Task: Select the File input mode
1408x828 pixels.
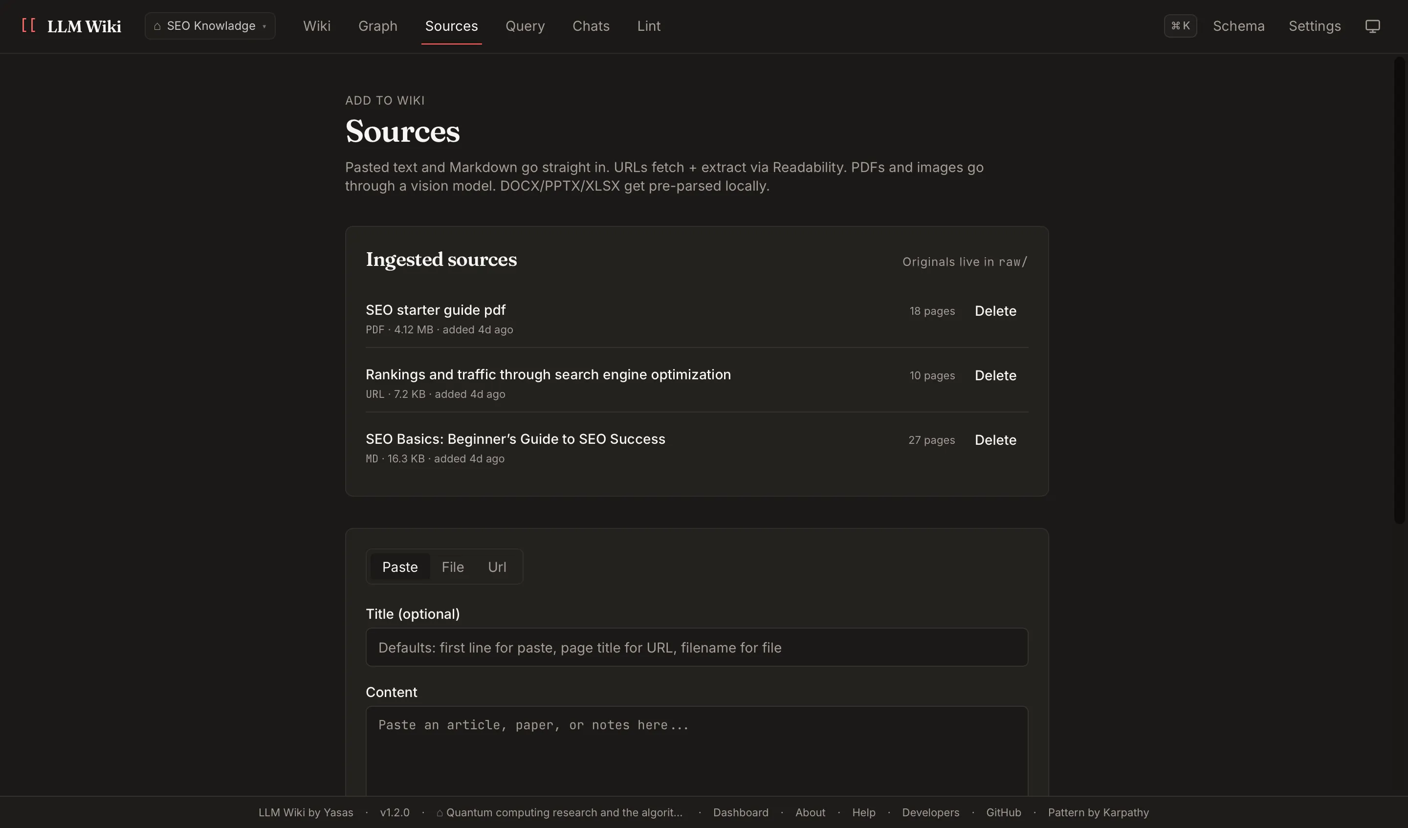Action: (x=453, y=567)
